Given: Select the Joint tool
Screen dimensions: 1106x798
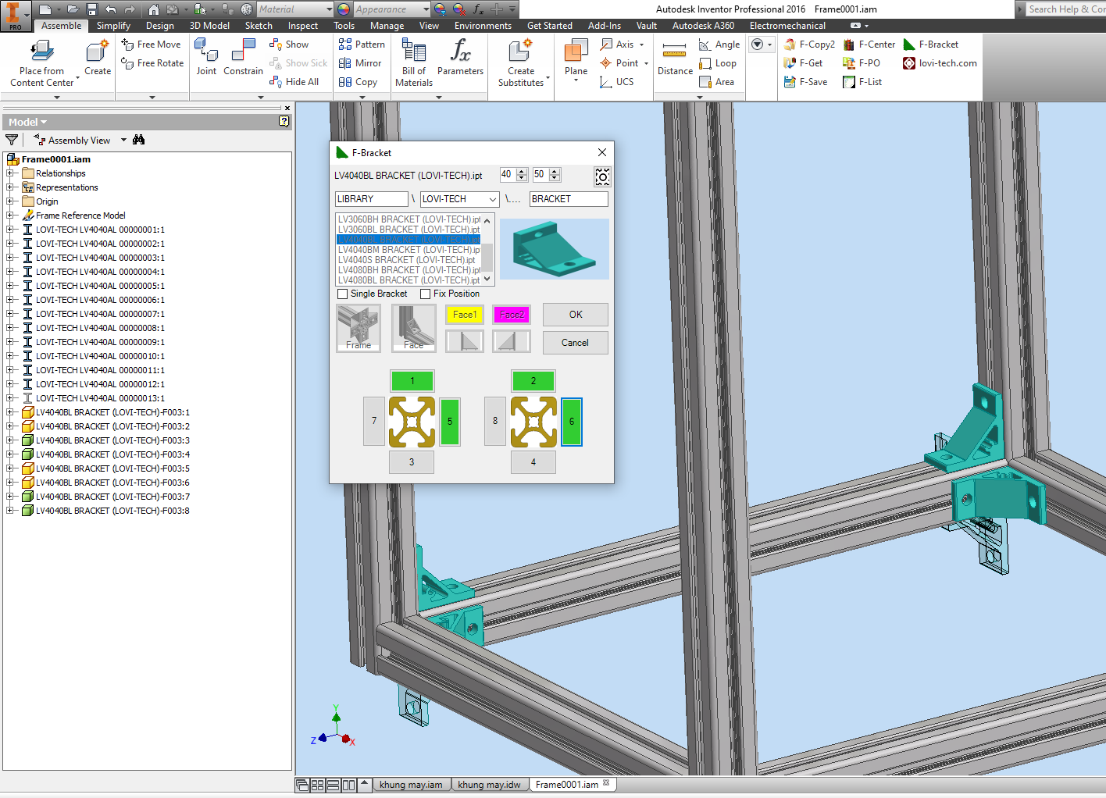Looking at the screenshot, I should click(206, 59).
